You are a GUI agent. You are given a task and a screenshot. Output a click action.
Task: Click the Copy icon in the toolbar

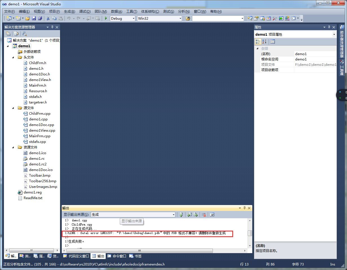54,18
